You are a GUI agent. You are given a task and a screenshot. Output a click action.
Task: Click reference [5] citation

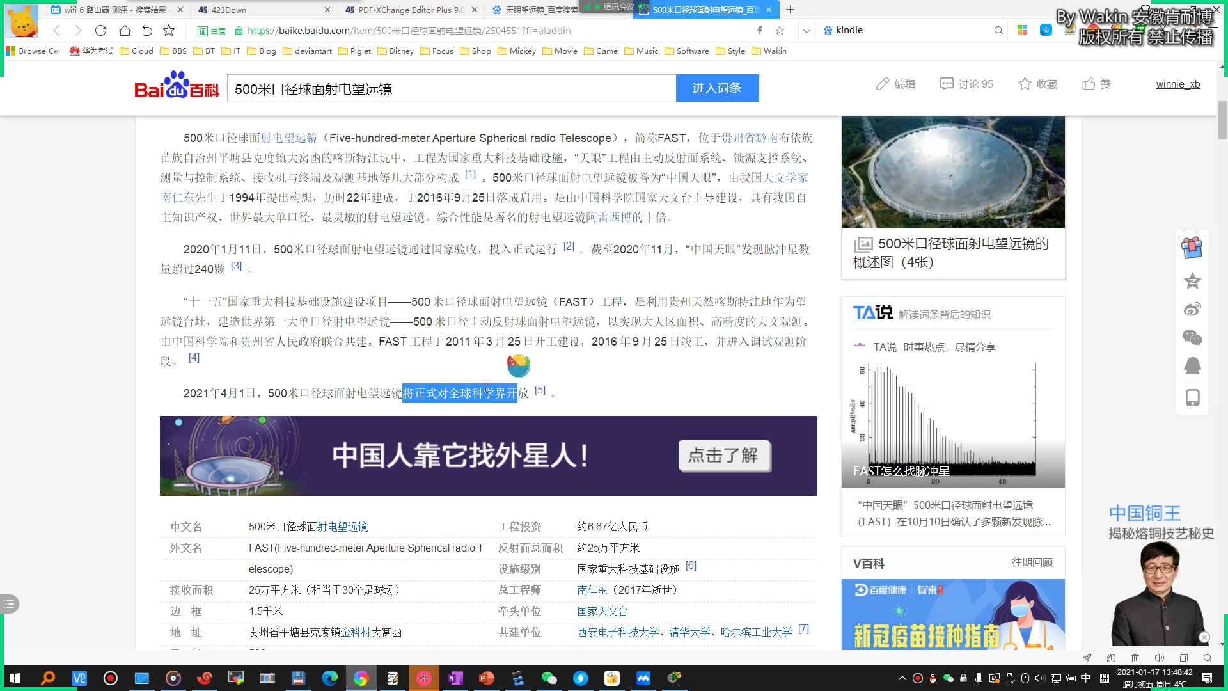pyautogui.click(x=540, y=390)
